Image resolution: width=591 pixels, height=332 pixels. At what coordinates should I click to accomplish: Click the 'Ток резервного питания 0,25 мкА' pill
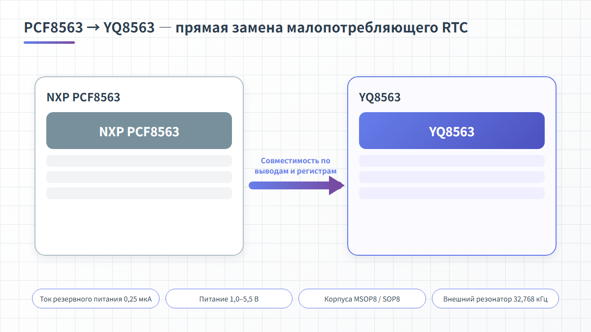(x=96, y=299)
